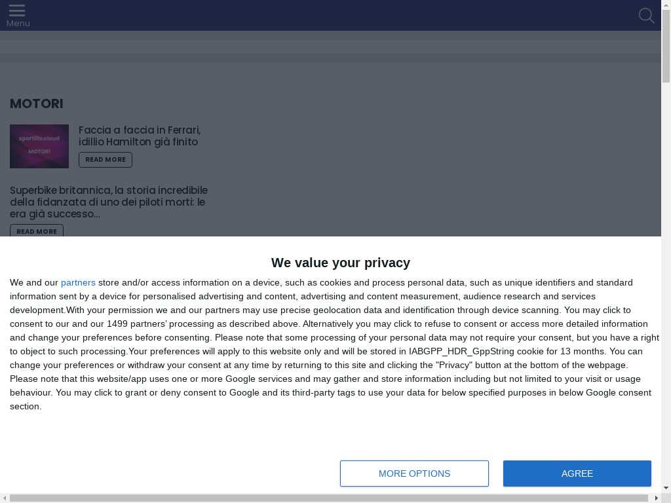The height and width of the screenshot is (503, 671).
Task: Click the vertical scrollbar down arrow
Action: pyautogui.click(x=666, y=487)
